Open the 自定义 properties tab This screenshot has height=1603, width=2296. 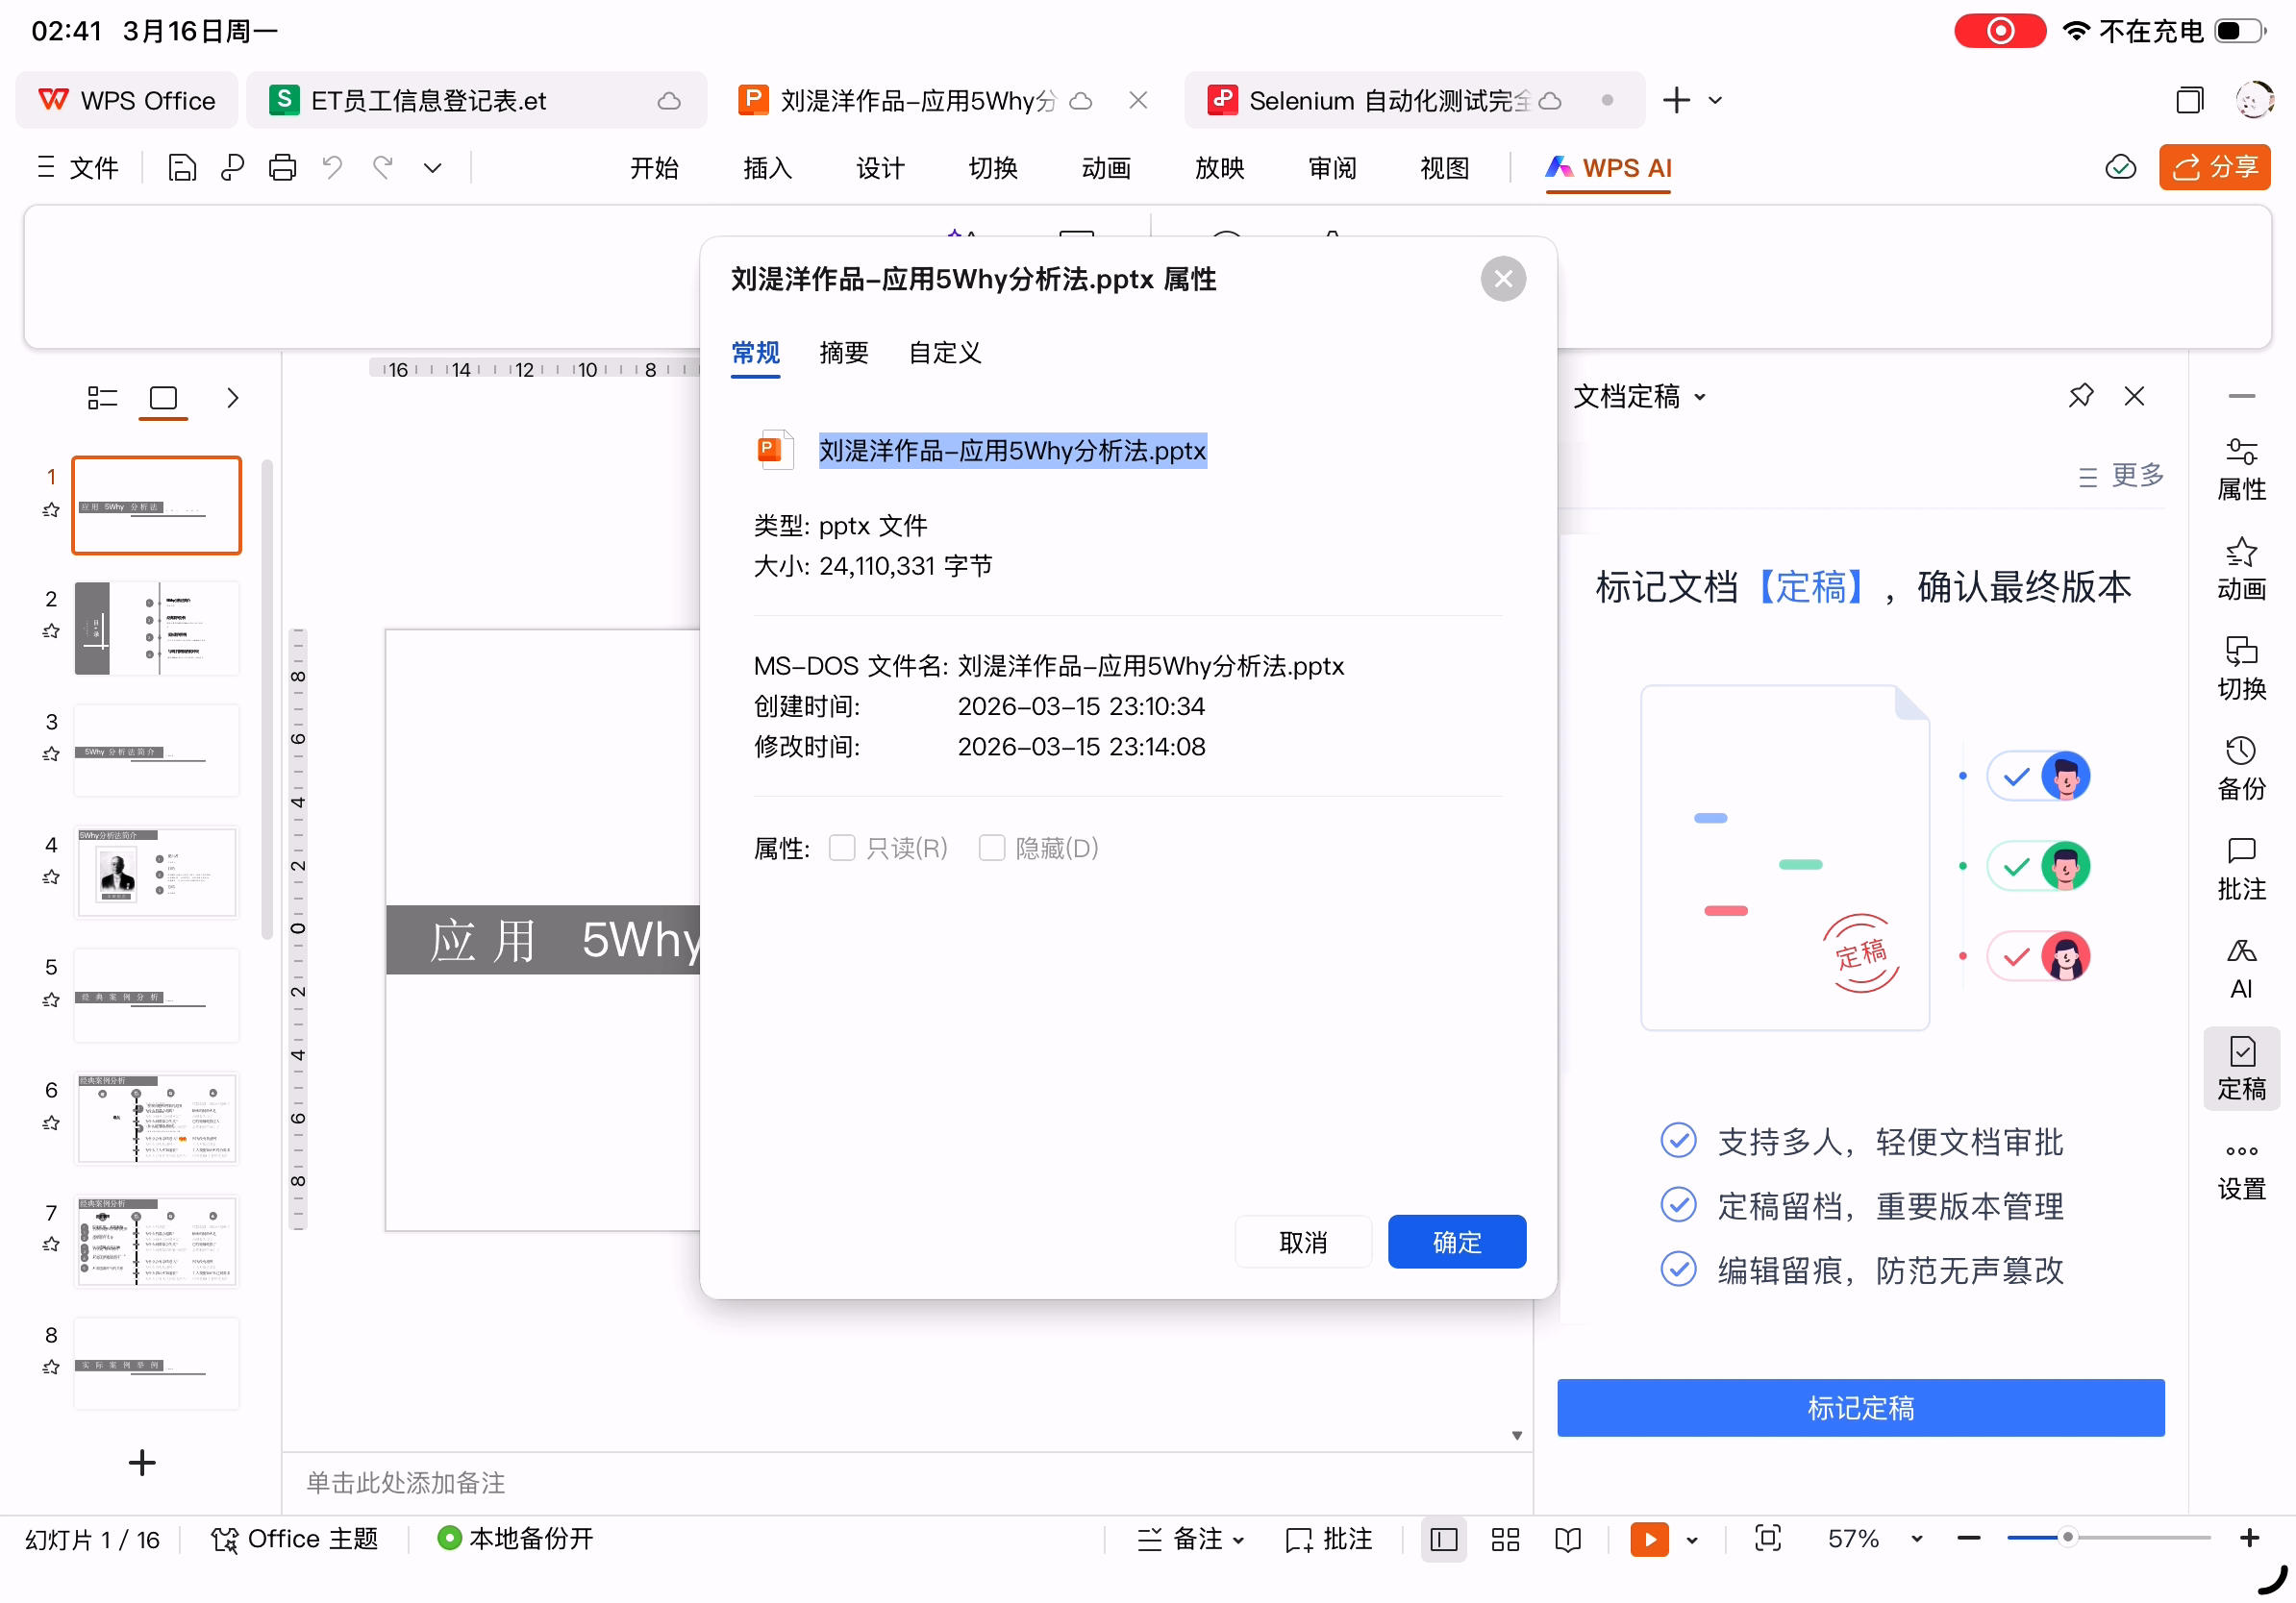944,353
